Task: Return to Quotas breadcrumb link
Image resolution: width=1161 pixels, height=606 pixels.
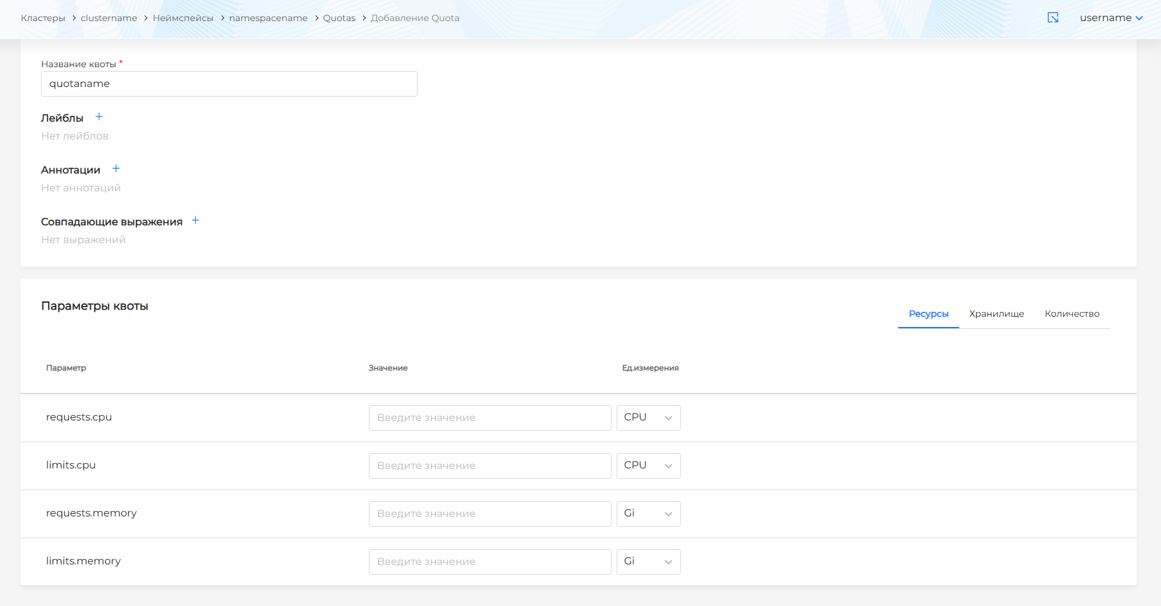Action: pyautogui.click(x=339, y=19)
